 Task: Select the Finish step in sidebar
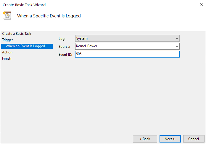[x=7, y=58]
